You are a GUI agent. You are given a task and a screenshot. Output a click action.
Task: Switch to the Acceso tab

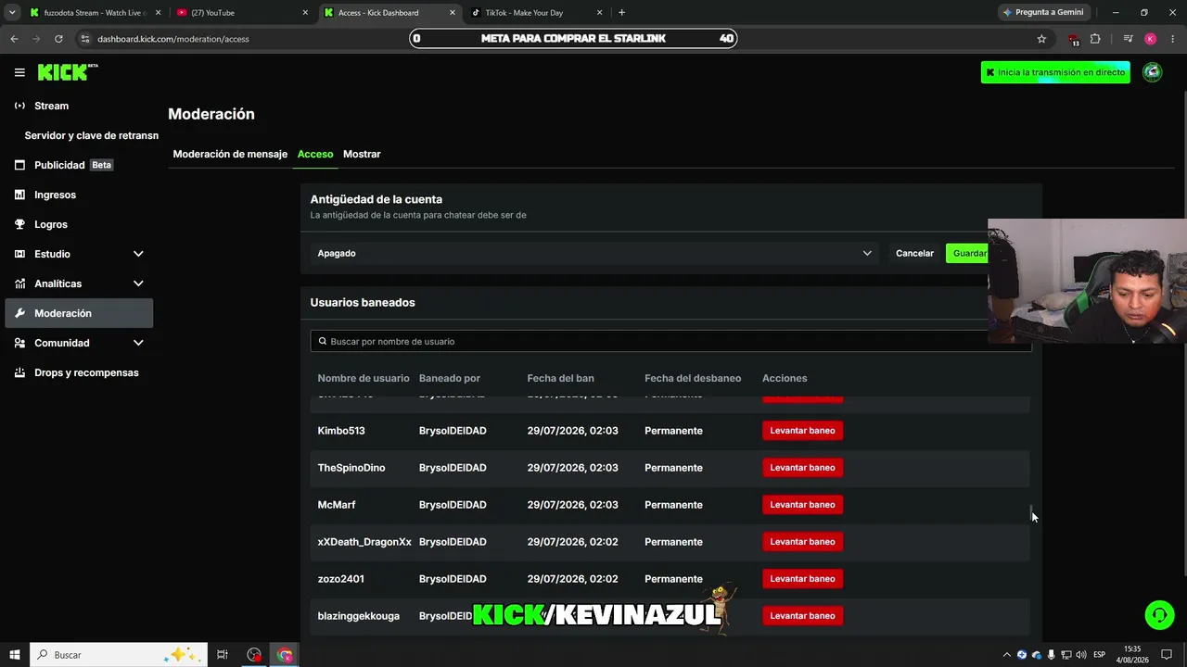pos(315,154)
